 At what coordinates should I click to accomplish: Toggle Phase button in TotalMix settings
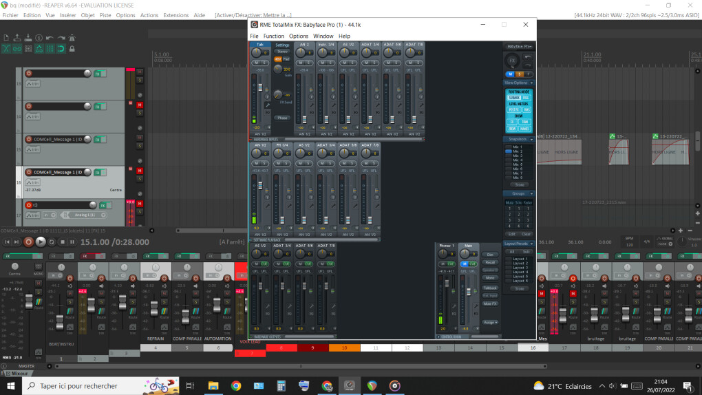point(282,118)
